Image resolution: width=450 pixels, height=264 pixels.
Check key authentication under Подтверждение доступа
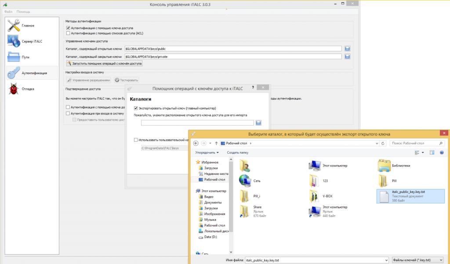(x=68, y=107)
